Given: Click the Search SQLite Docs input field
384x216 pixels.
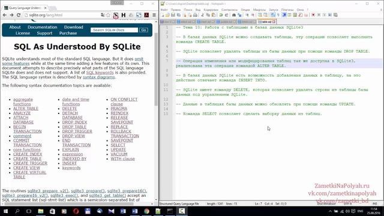Looking at the screenshot, I should 114,30.
